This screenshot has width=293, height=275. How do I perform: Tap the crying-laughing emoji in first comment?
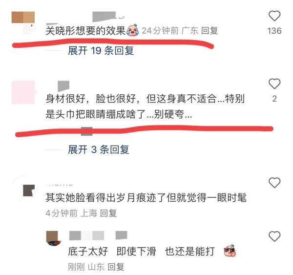133,30
